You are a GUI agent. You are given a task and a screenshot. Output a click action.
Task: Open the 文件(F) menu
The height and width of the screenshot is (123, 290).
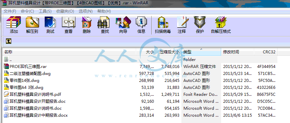pyautogui.click(x=10, y=11)
